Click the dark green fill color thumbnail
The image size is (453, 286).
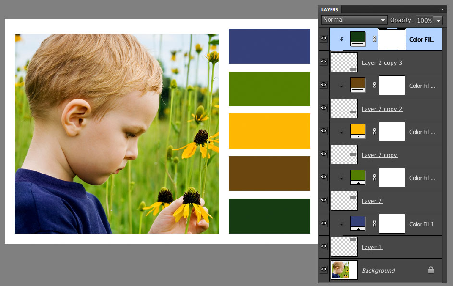[358, 39]
